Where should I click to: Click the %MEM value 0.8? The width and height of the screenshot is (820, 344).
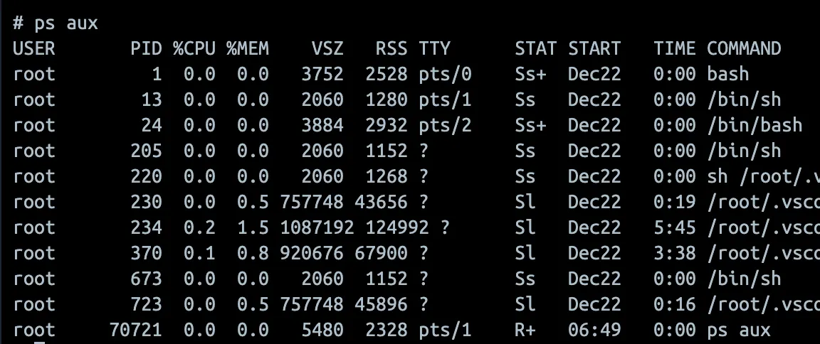click(253, 253)
